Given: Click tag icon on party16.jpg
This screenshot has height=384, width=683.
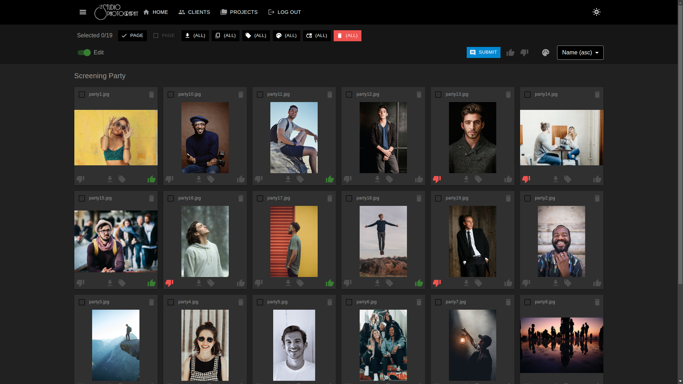Looking at the screenshot, I should 211,283.
